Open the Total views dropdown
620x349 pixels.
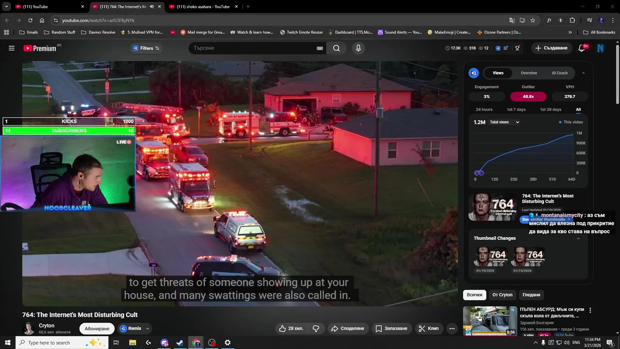pyautogui.click(x=504, y=122)
